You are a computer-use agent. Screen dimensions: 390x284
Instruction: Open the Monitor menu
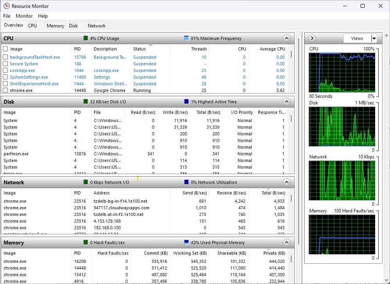[24, 16]
